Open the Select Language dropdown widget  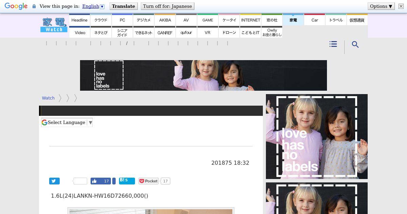(67, 122)
